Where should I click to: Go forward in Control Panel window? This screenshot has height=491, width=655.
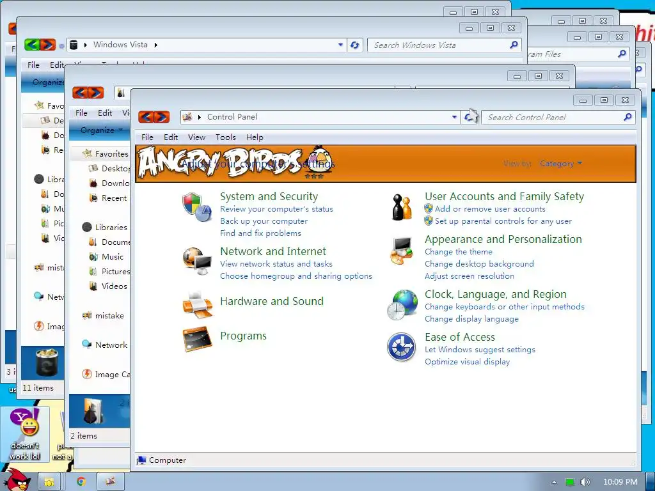point(162,117)
